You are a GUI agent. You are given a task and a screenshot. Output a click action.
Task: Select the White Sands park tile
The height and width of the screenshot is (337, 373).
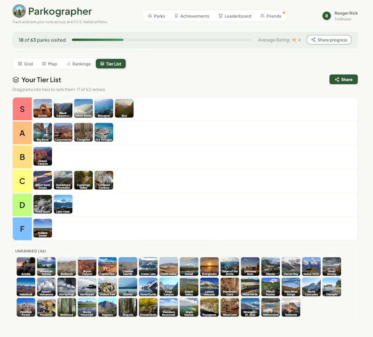tap(83, 108)
